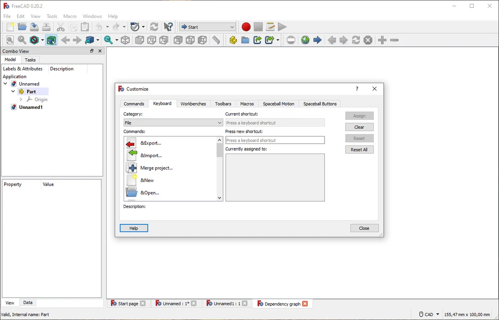Open the Start workbench selector dropdown
499x320 pixels.
tap(207, 27)
